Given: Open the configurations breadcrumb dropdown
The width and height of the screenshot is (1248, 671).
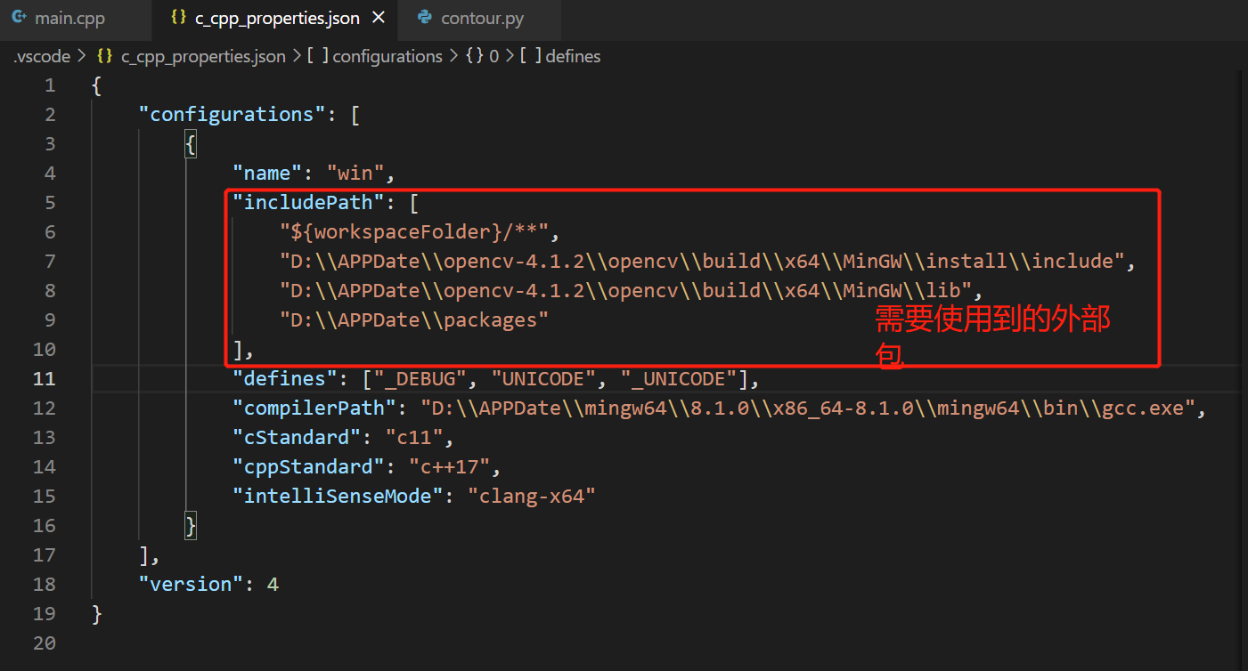Looking at the screenshot, I should tap(387, 56).
